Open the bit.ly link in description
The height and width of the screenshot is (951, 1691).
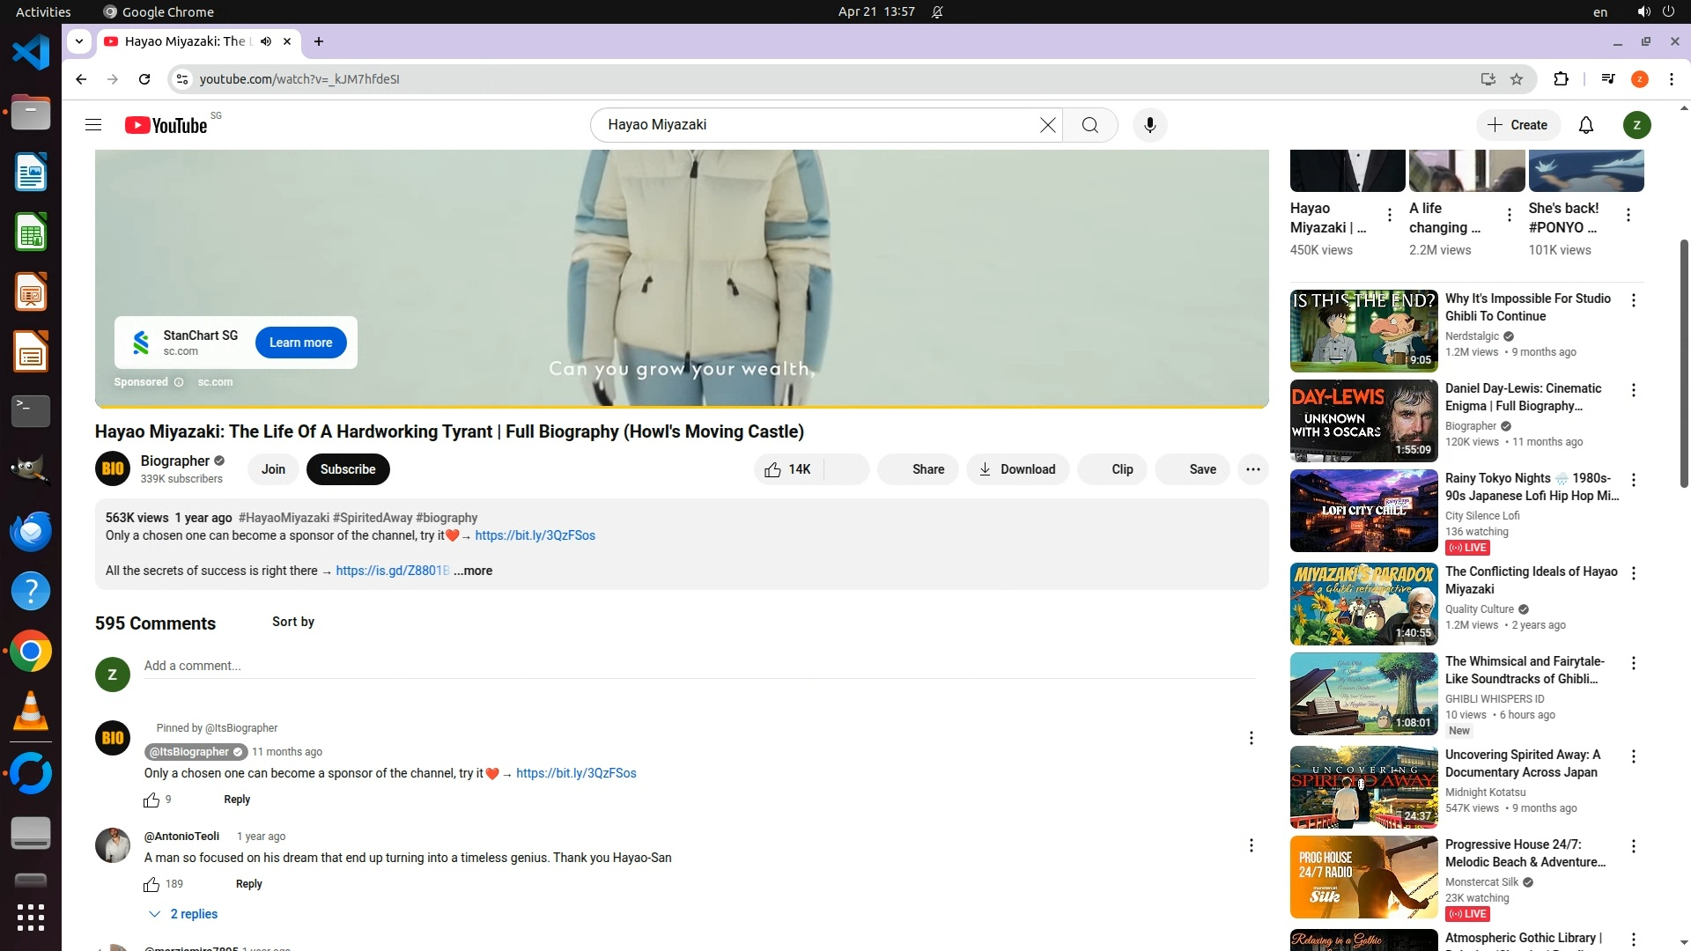(535, 535)
